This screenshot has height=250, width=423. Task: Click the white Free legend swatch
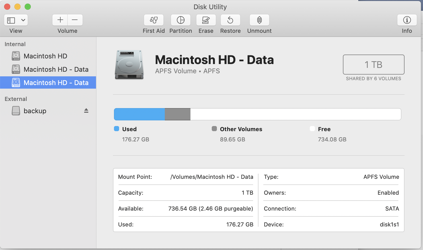[312, 129]
